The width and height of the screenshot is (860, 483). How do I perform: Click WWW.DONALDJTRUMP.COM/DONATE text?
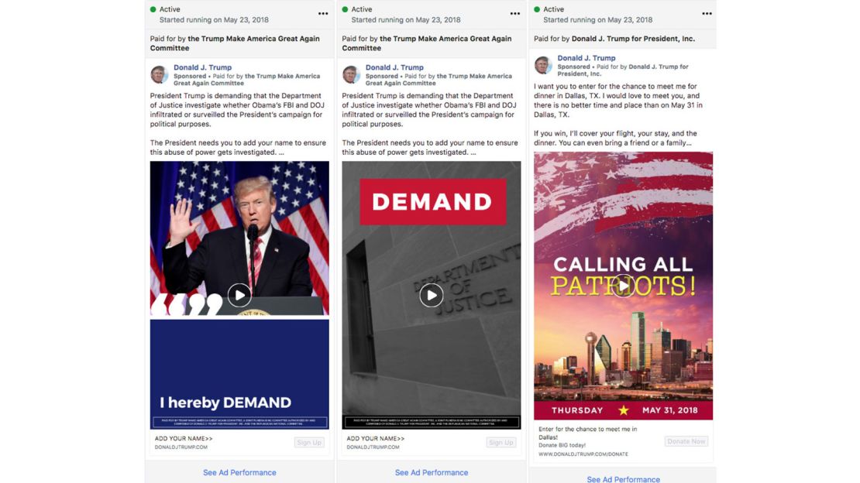coord(583,454)
